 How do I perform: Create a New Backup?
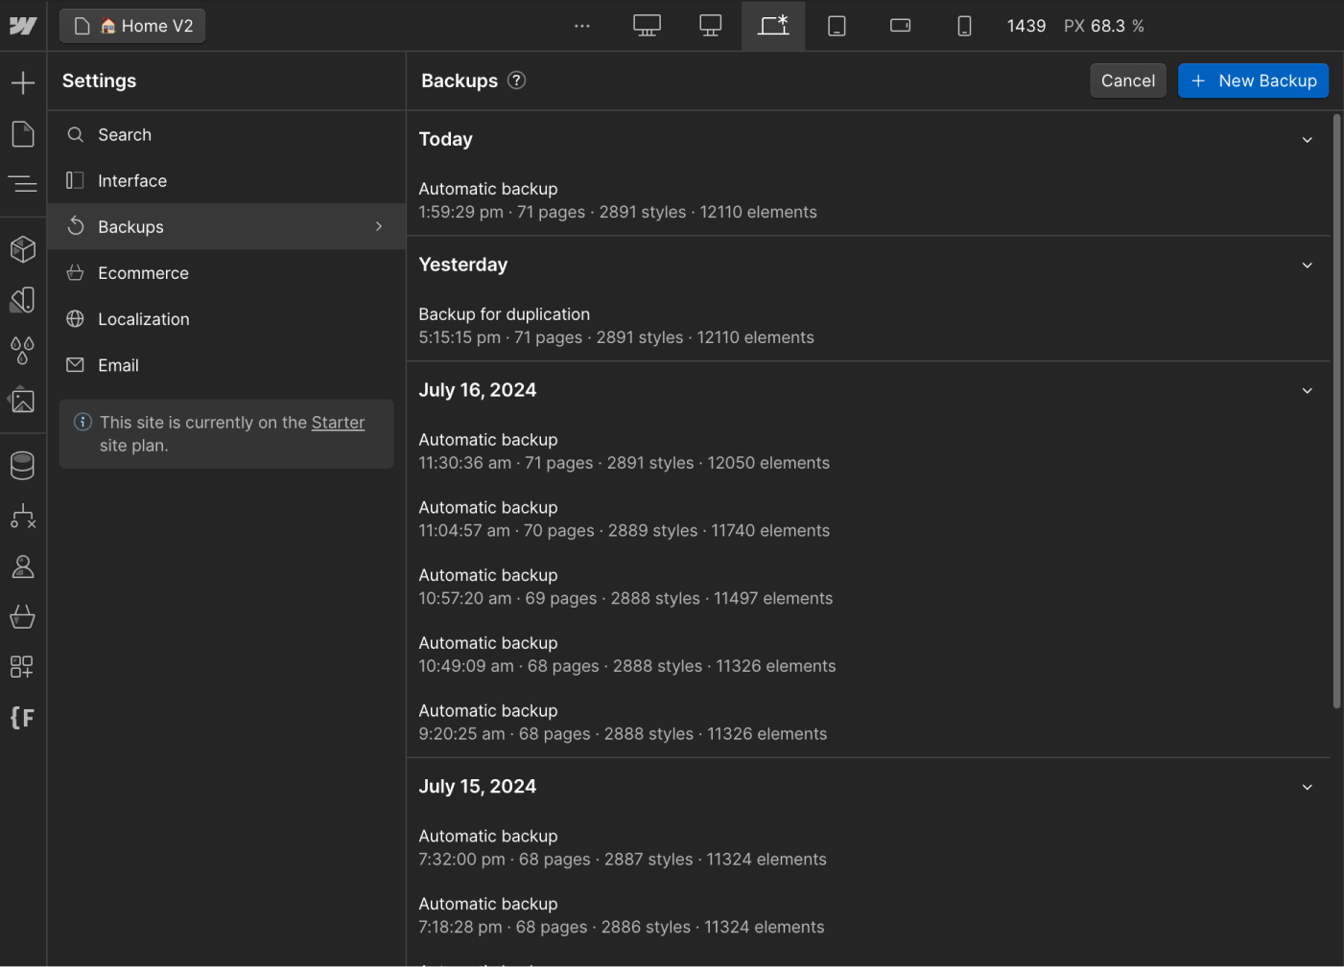(x=1253, y=81)
